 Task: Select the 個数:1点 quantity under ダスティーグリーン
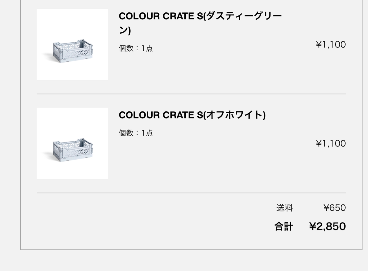pyautogui.click(x=136, y=48)
